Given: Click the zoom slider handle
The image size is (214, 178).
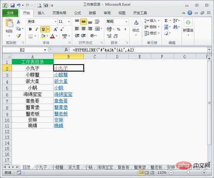Looking at the screenshot, I should (x=188, y=173).
